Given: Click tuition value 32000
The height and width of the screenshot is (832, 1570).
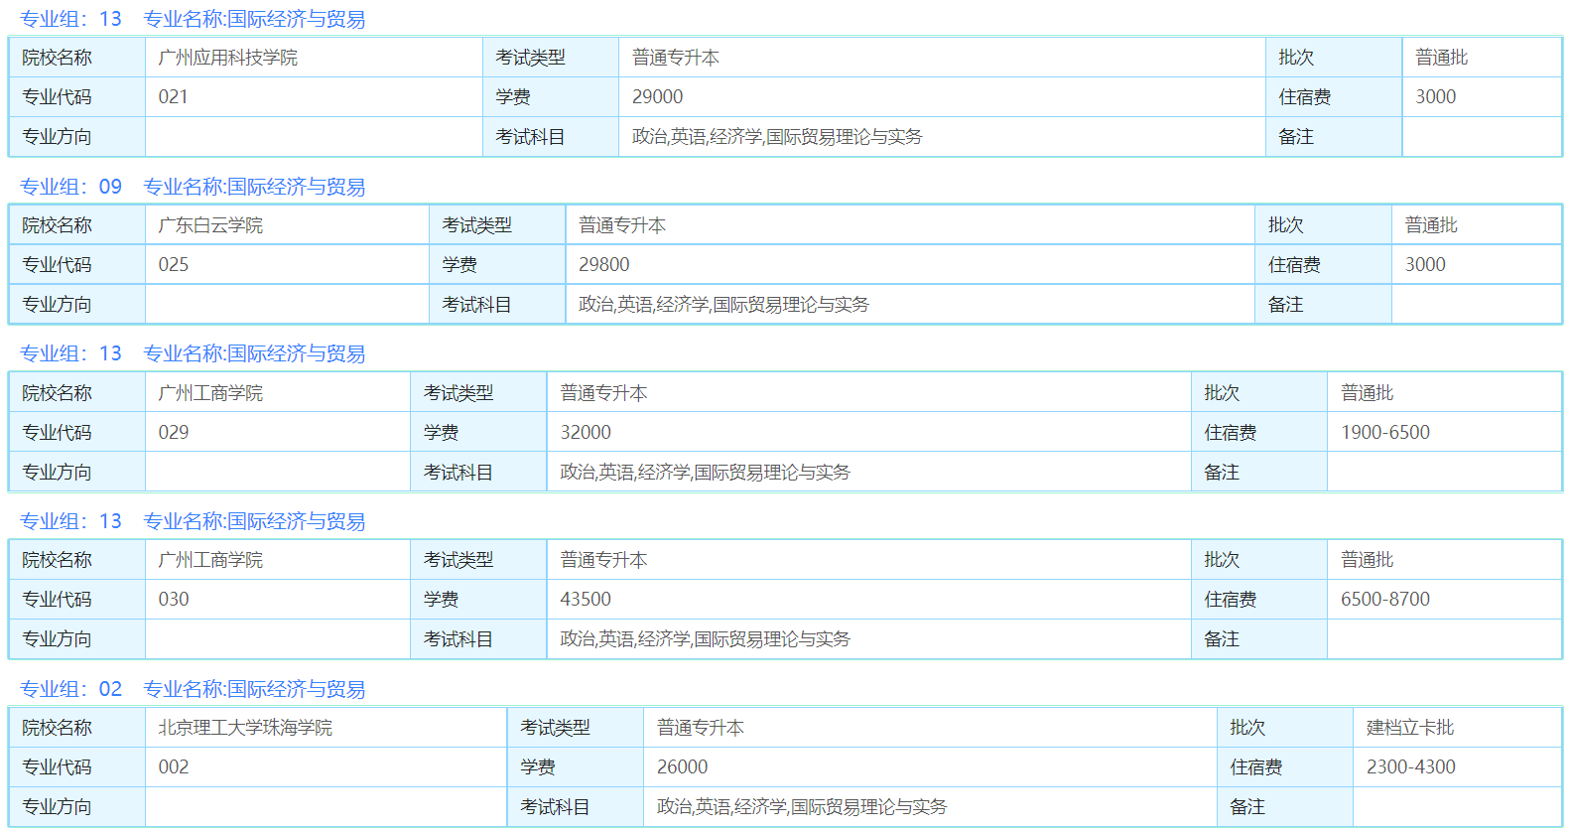Looking at the screenshot, I should pyautogui.click(x=586, y=433).
